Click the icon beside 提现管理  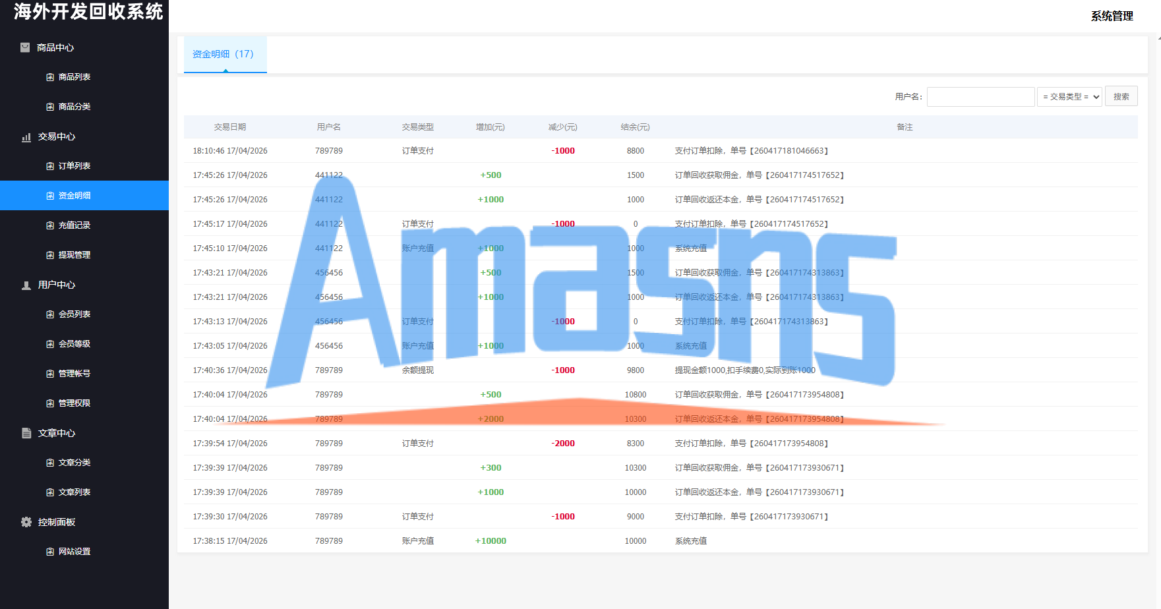coord(50,255)
